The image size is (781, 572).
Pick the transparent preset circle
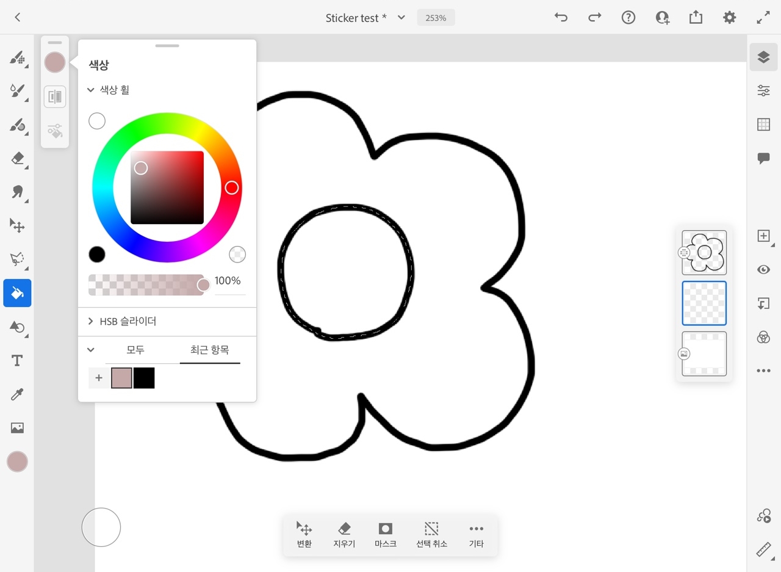click(237, 255)
